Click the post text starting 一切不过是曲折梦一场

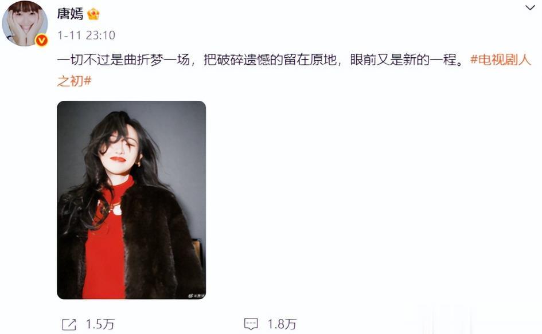123,60
